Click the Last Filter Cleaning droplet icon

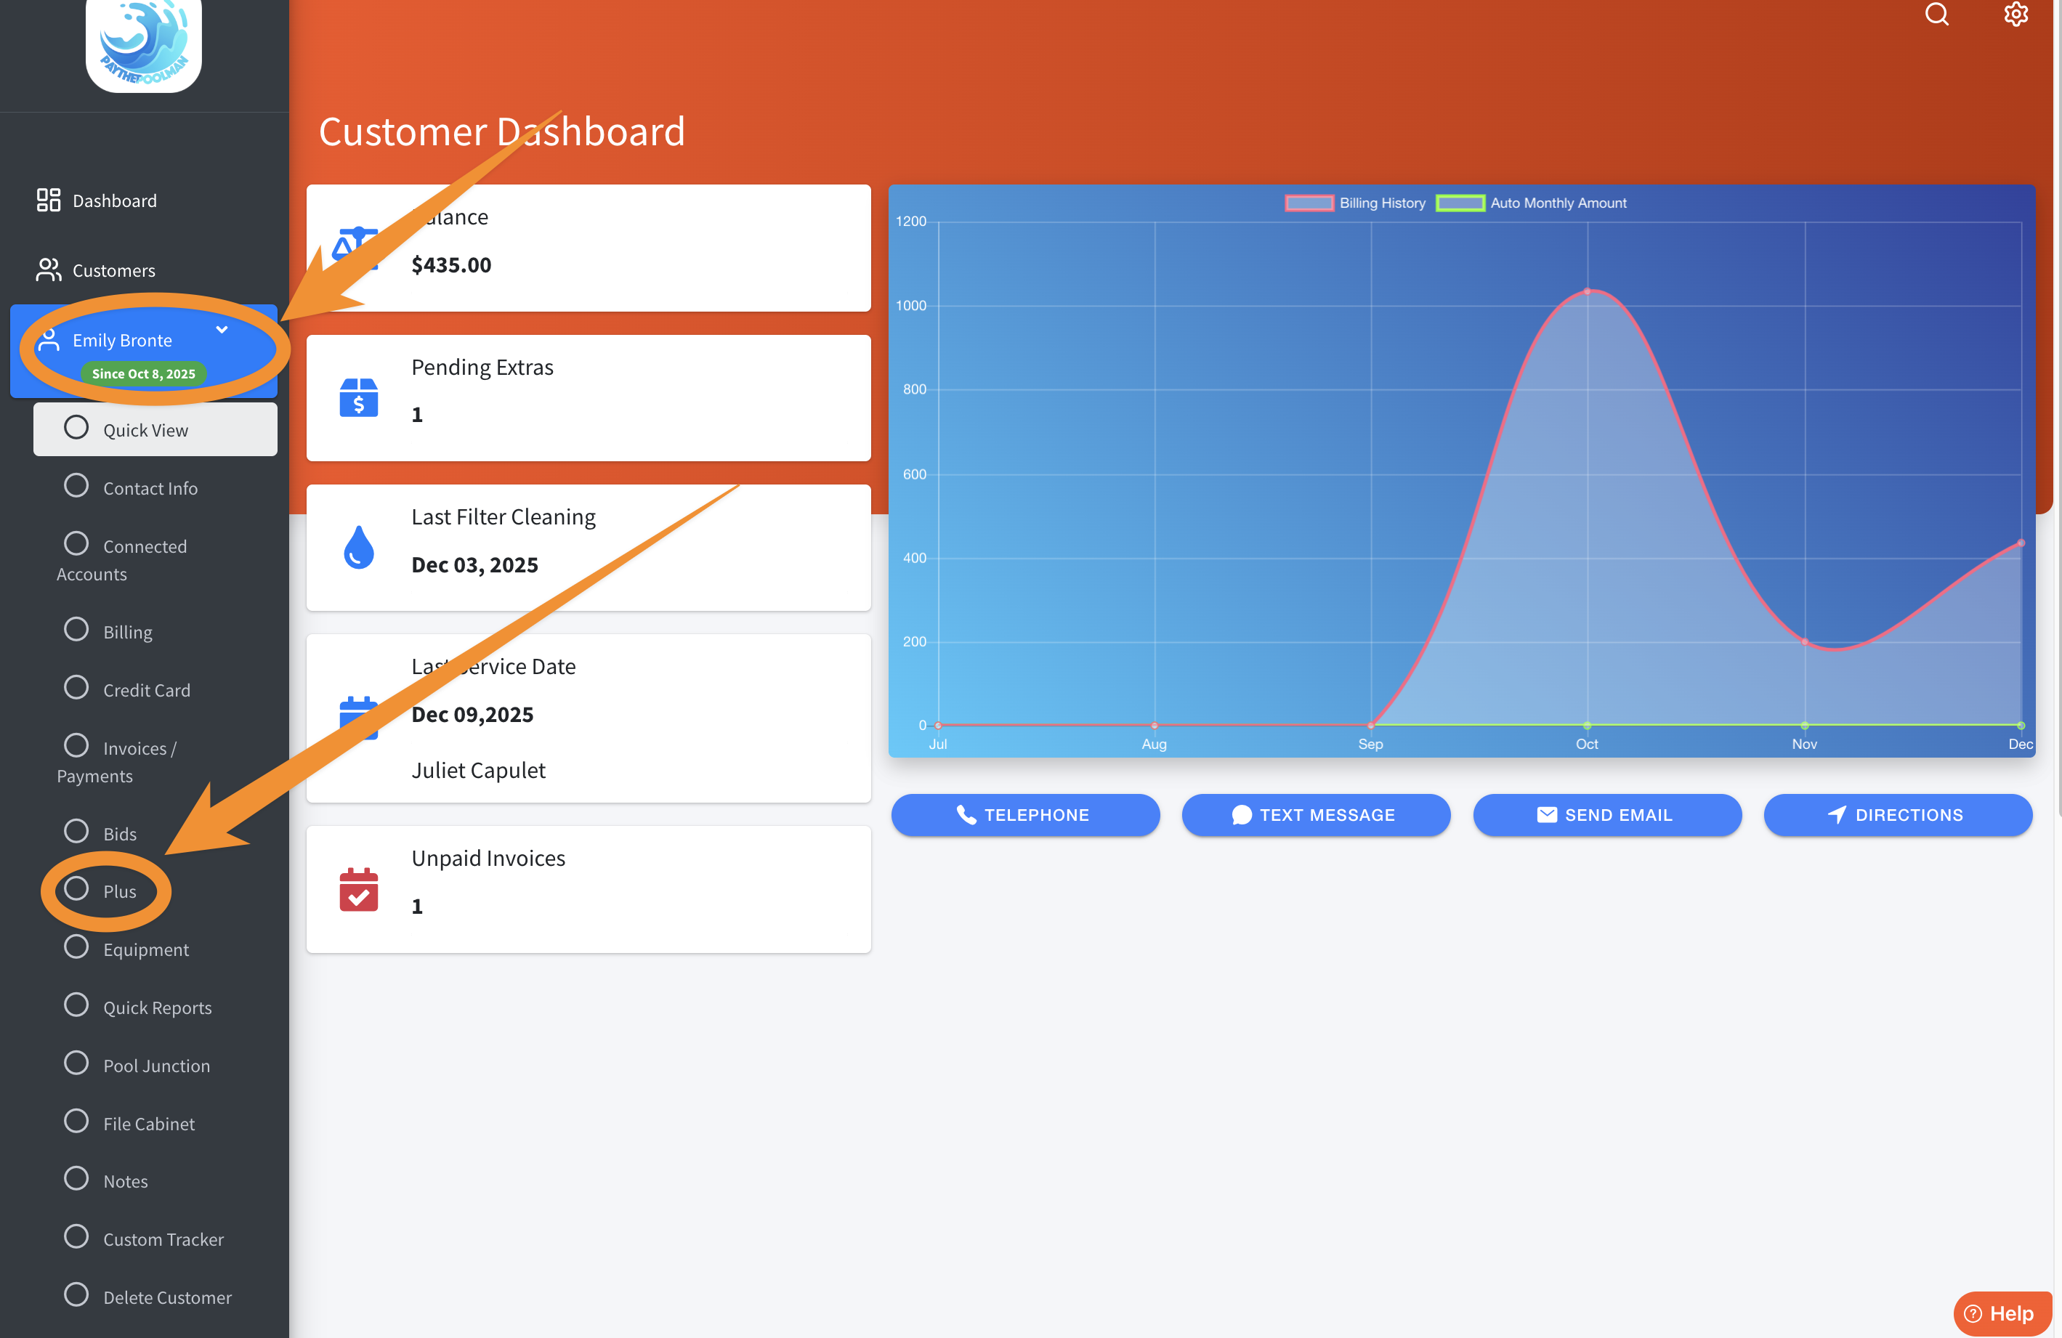click(x=359, y=547)
